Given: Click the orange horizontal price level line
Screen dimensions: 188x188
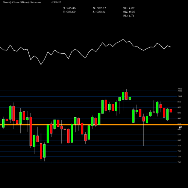Looking at the screenshot, I should [x=94, y=124].
